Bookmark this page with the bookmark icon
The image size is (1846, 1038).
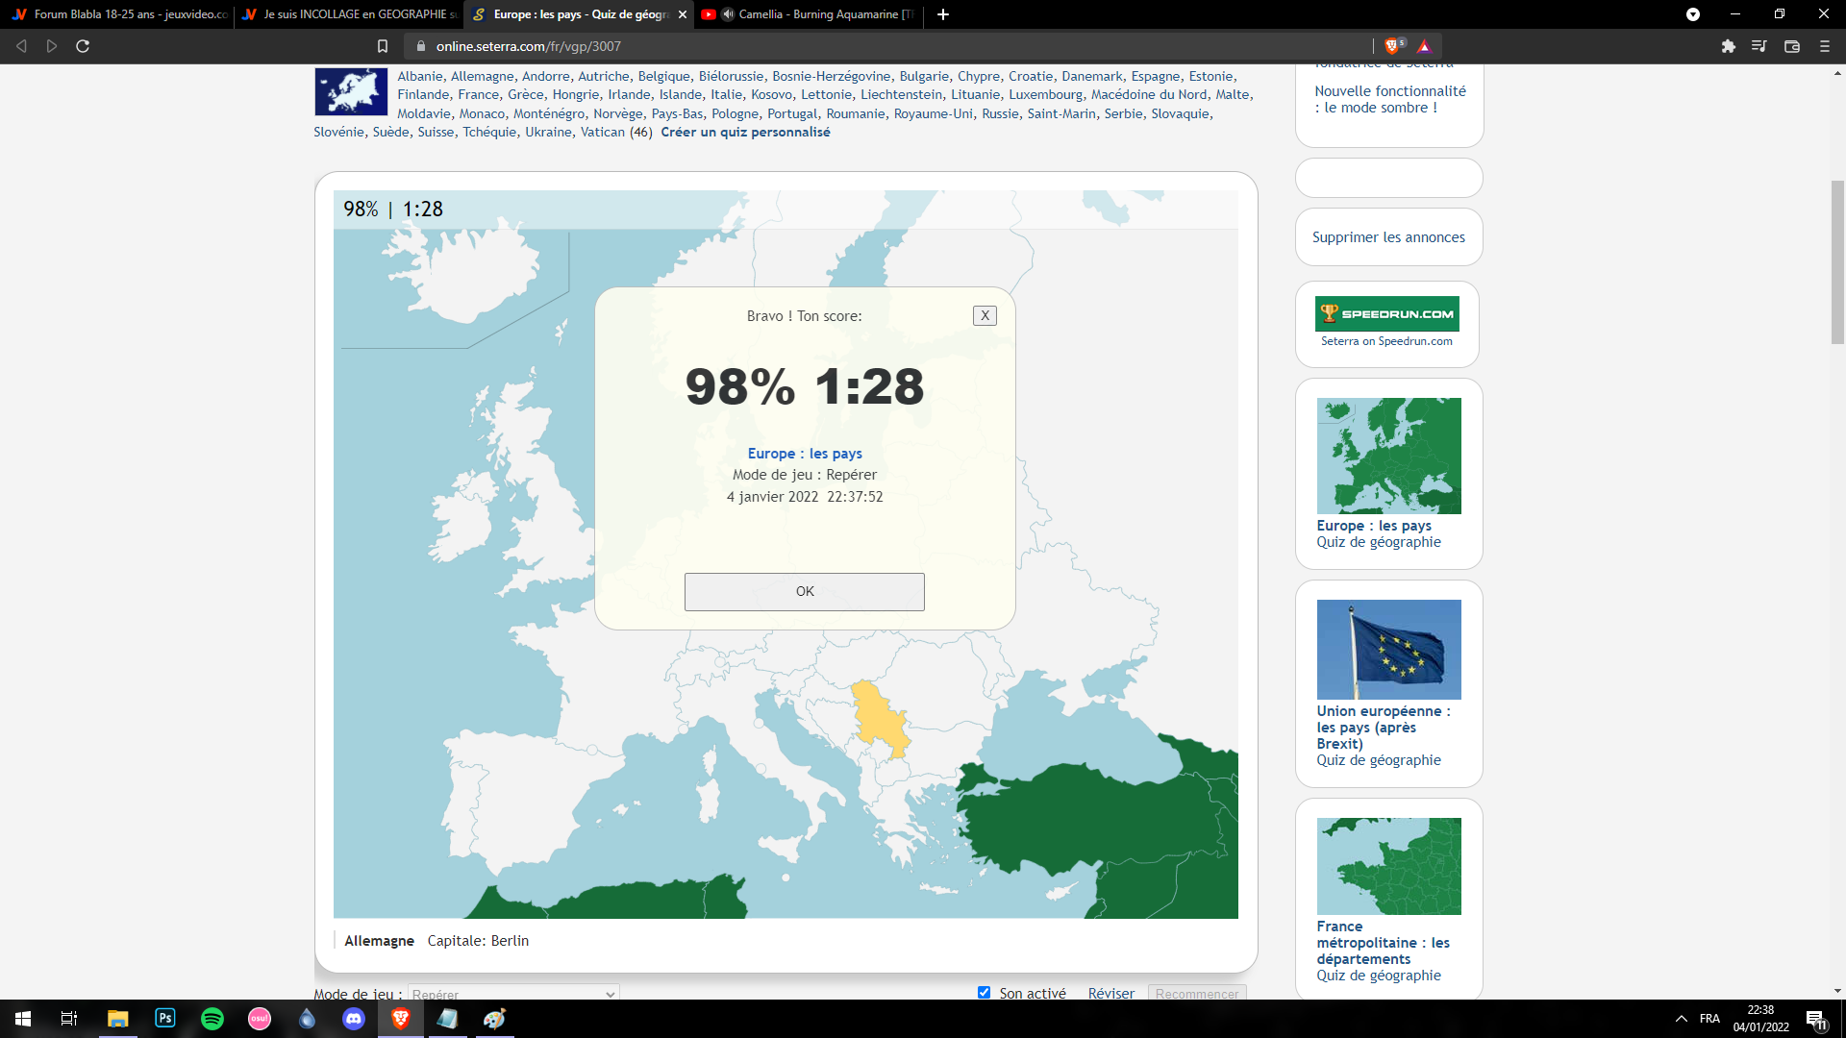[383, 46]
